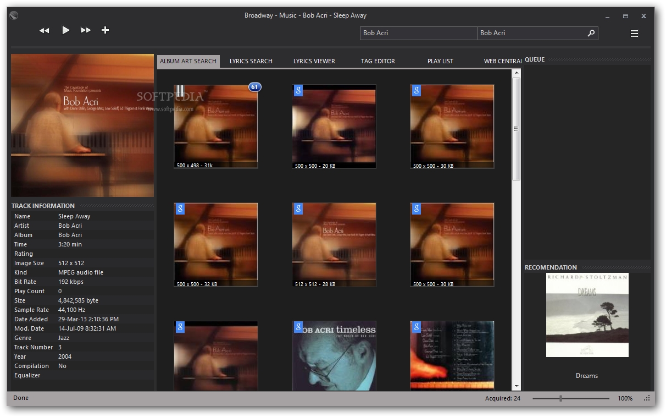
Task: Click Google icon on the track listing cover
Action: point(417,327)
